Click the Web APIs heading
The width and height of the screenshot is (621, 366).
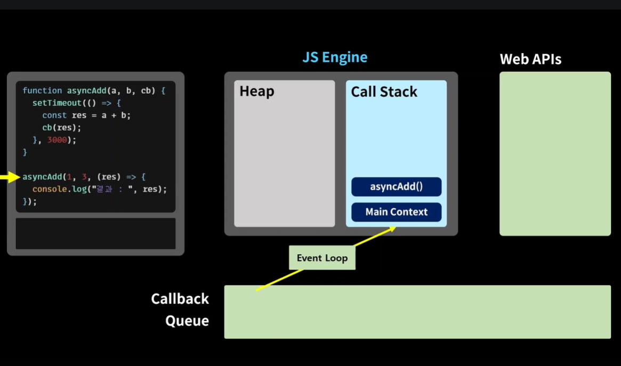pyautogui.click(x=530, y=59)
